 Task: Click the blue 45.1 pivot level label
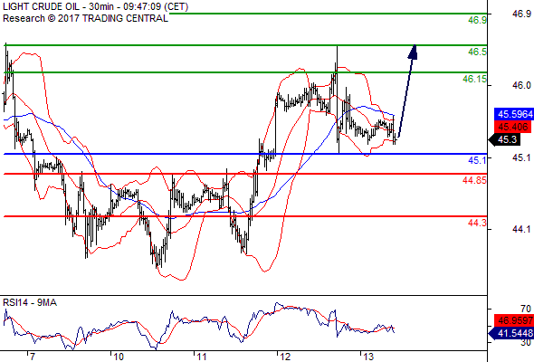click(x=477, y=160)
